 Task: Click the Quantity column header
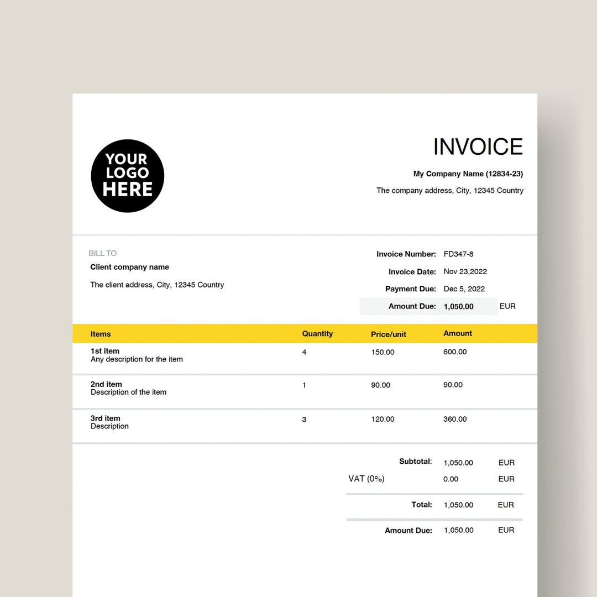click(317, 333)
